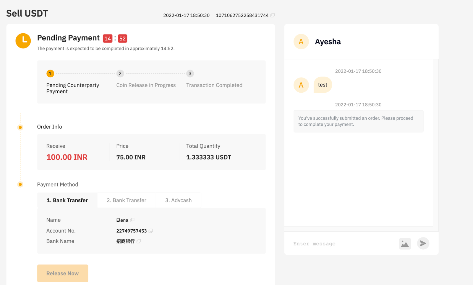Copy the order number 1071062752258431744
This screenshot has width=473, height=285.
pos(273,15)
